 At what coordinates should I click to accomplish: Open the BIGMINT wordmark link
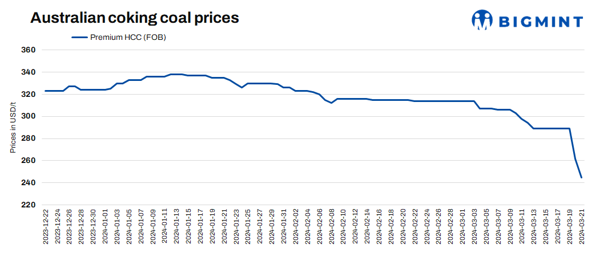(x=541, y=22)
